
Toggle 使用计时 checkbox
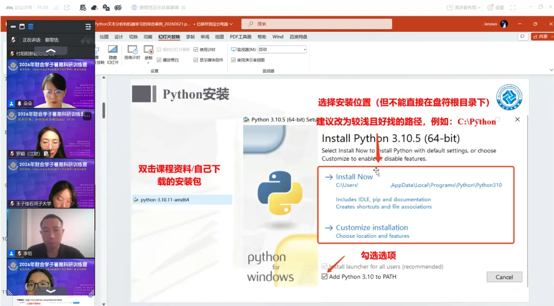point(196,49)
